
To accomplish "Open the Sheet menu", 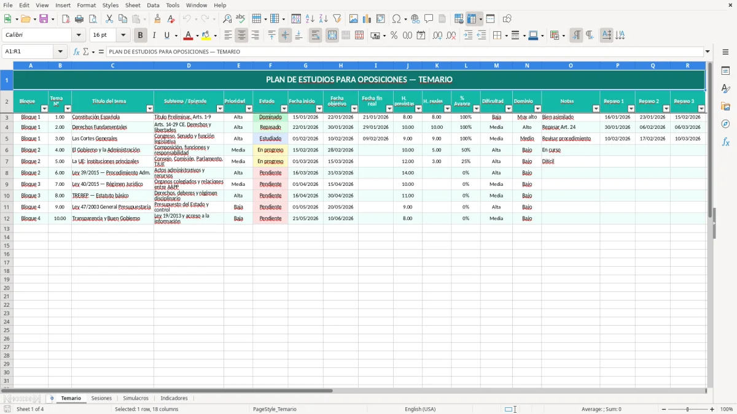I will coord(133,5).
